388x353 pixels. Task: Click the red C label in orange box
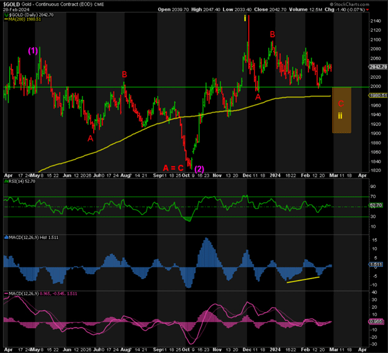pyautogui.click(x=341, y=103)
